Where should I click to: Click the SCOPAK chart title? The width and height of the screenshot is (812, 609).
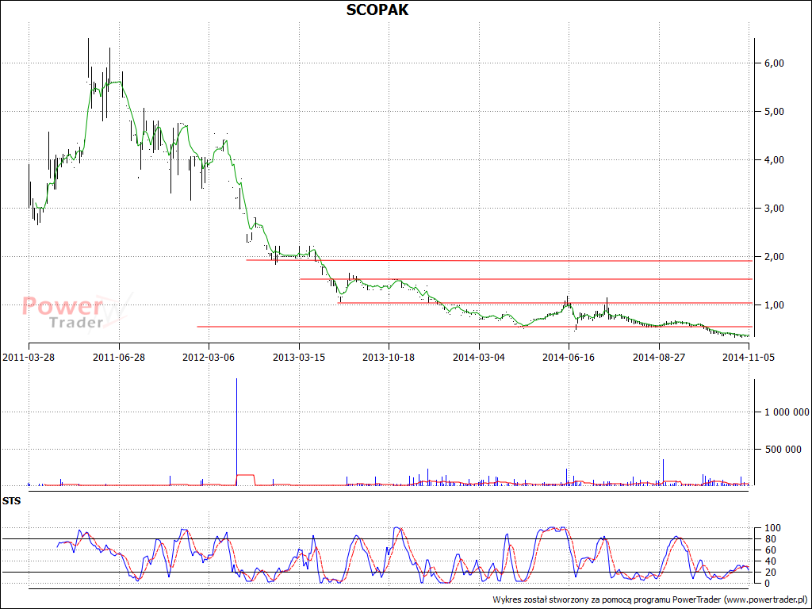click(x=377, y=10)
